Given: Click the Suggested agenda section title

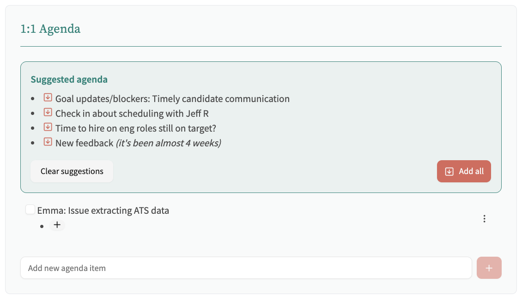Looking at the screenshot, I should pyautogui.click(x=69, y=79).
